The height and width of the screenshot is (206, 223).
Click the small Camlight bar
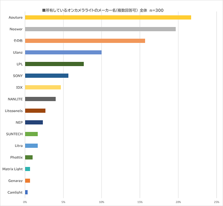tap(26, 192)
